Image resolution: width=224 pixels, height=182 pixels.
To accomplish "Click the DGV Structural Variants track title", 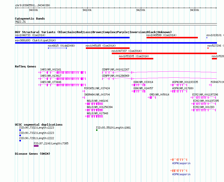I will click(93, 32).
